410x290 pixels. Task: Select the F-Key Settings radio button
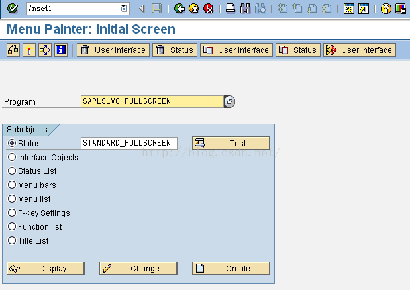(12, 213)
